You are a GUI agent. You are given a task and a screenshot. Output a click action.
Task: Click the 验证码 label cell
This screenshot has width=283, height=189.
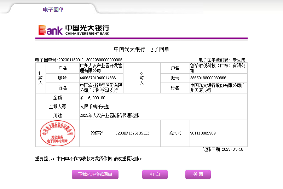coord(97,133)
